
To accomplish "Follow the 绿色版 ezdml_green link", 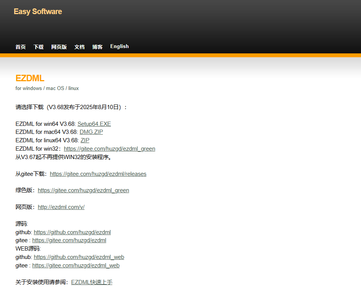I will pos(83,190).
